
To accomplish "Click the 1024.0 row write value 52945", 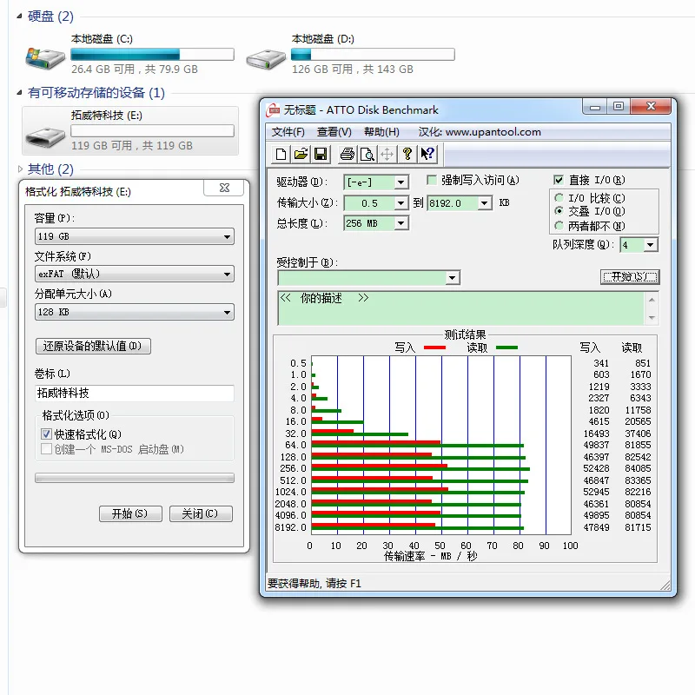I will (x=596, y=492).
